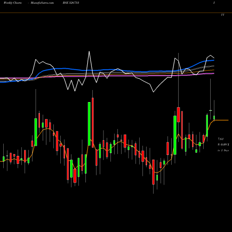Click the tallest red candlestick in mid-chart

coord(93,122)
